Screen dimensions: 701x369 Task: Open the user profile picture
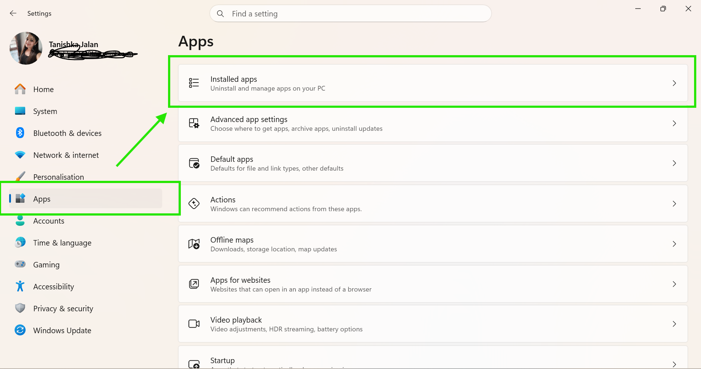tap(26, 48)
